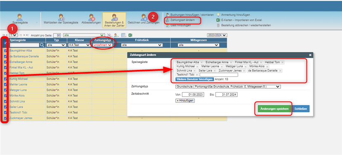Click Änderungen speichern button
The width and height of the screenshot is (342, 155).
275,109
